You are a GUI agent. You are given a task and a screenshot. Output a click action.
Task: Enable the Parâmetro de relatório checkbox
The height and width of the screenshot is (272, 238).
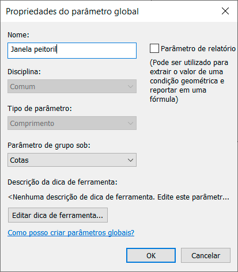(x=154, y=48)
